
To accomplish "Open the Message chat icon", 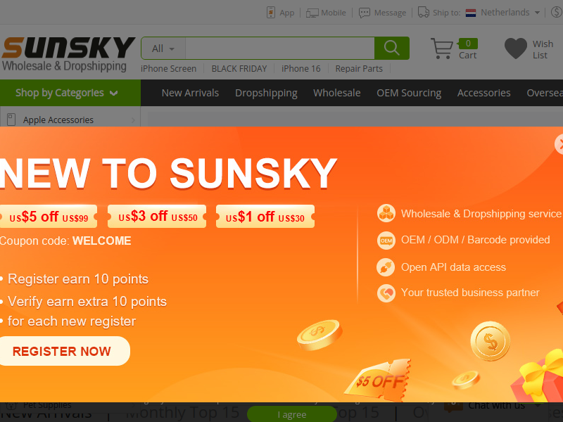I will coord(365,13).
